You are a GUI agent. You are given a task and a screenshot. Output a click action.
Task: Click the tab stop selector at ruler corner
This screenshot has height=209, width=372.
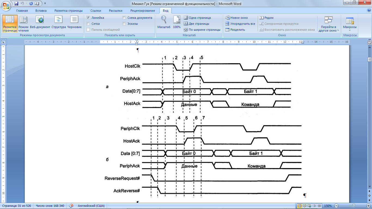[3, 42]
